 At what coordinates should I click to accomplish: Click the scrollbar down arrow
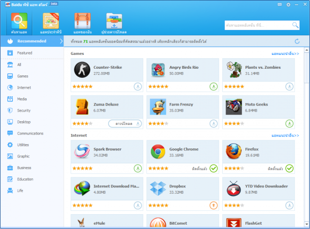(x=307, y=224)
